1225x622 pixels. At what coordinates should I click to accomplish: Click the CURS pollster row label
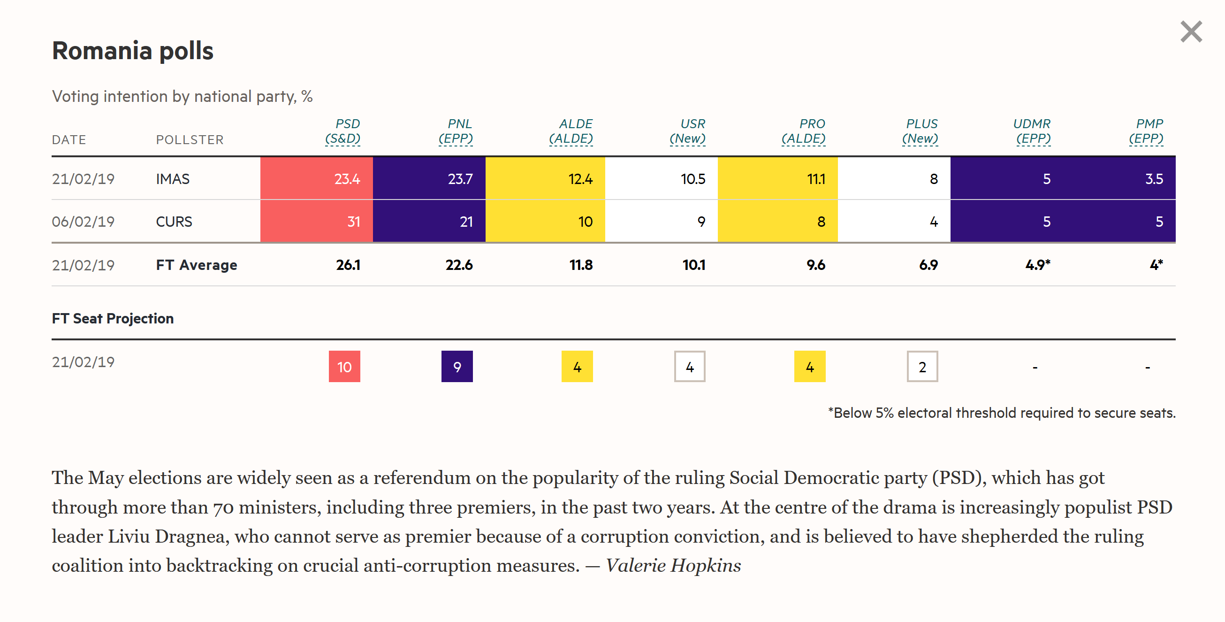pyautogui.click(x=174, y=222)
